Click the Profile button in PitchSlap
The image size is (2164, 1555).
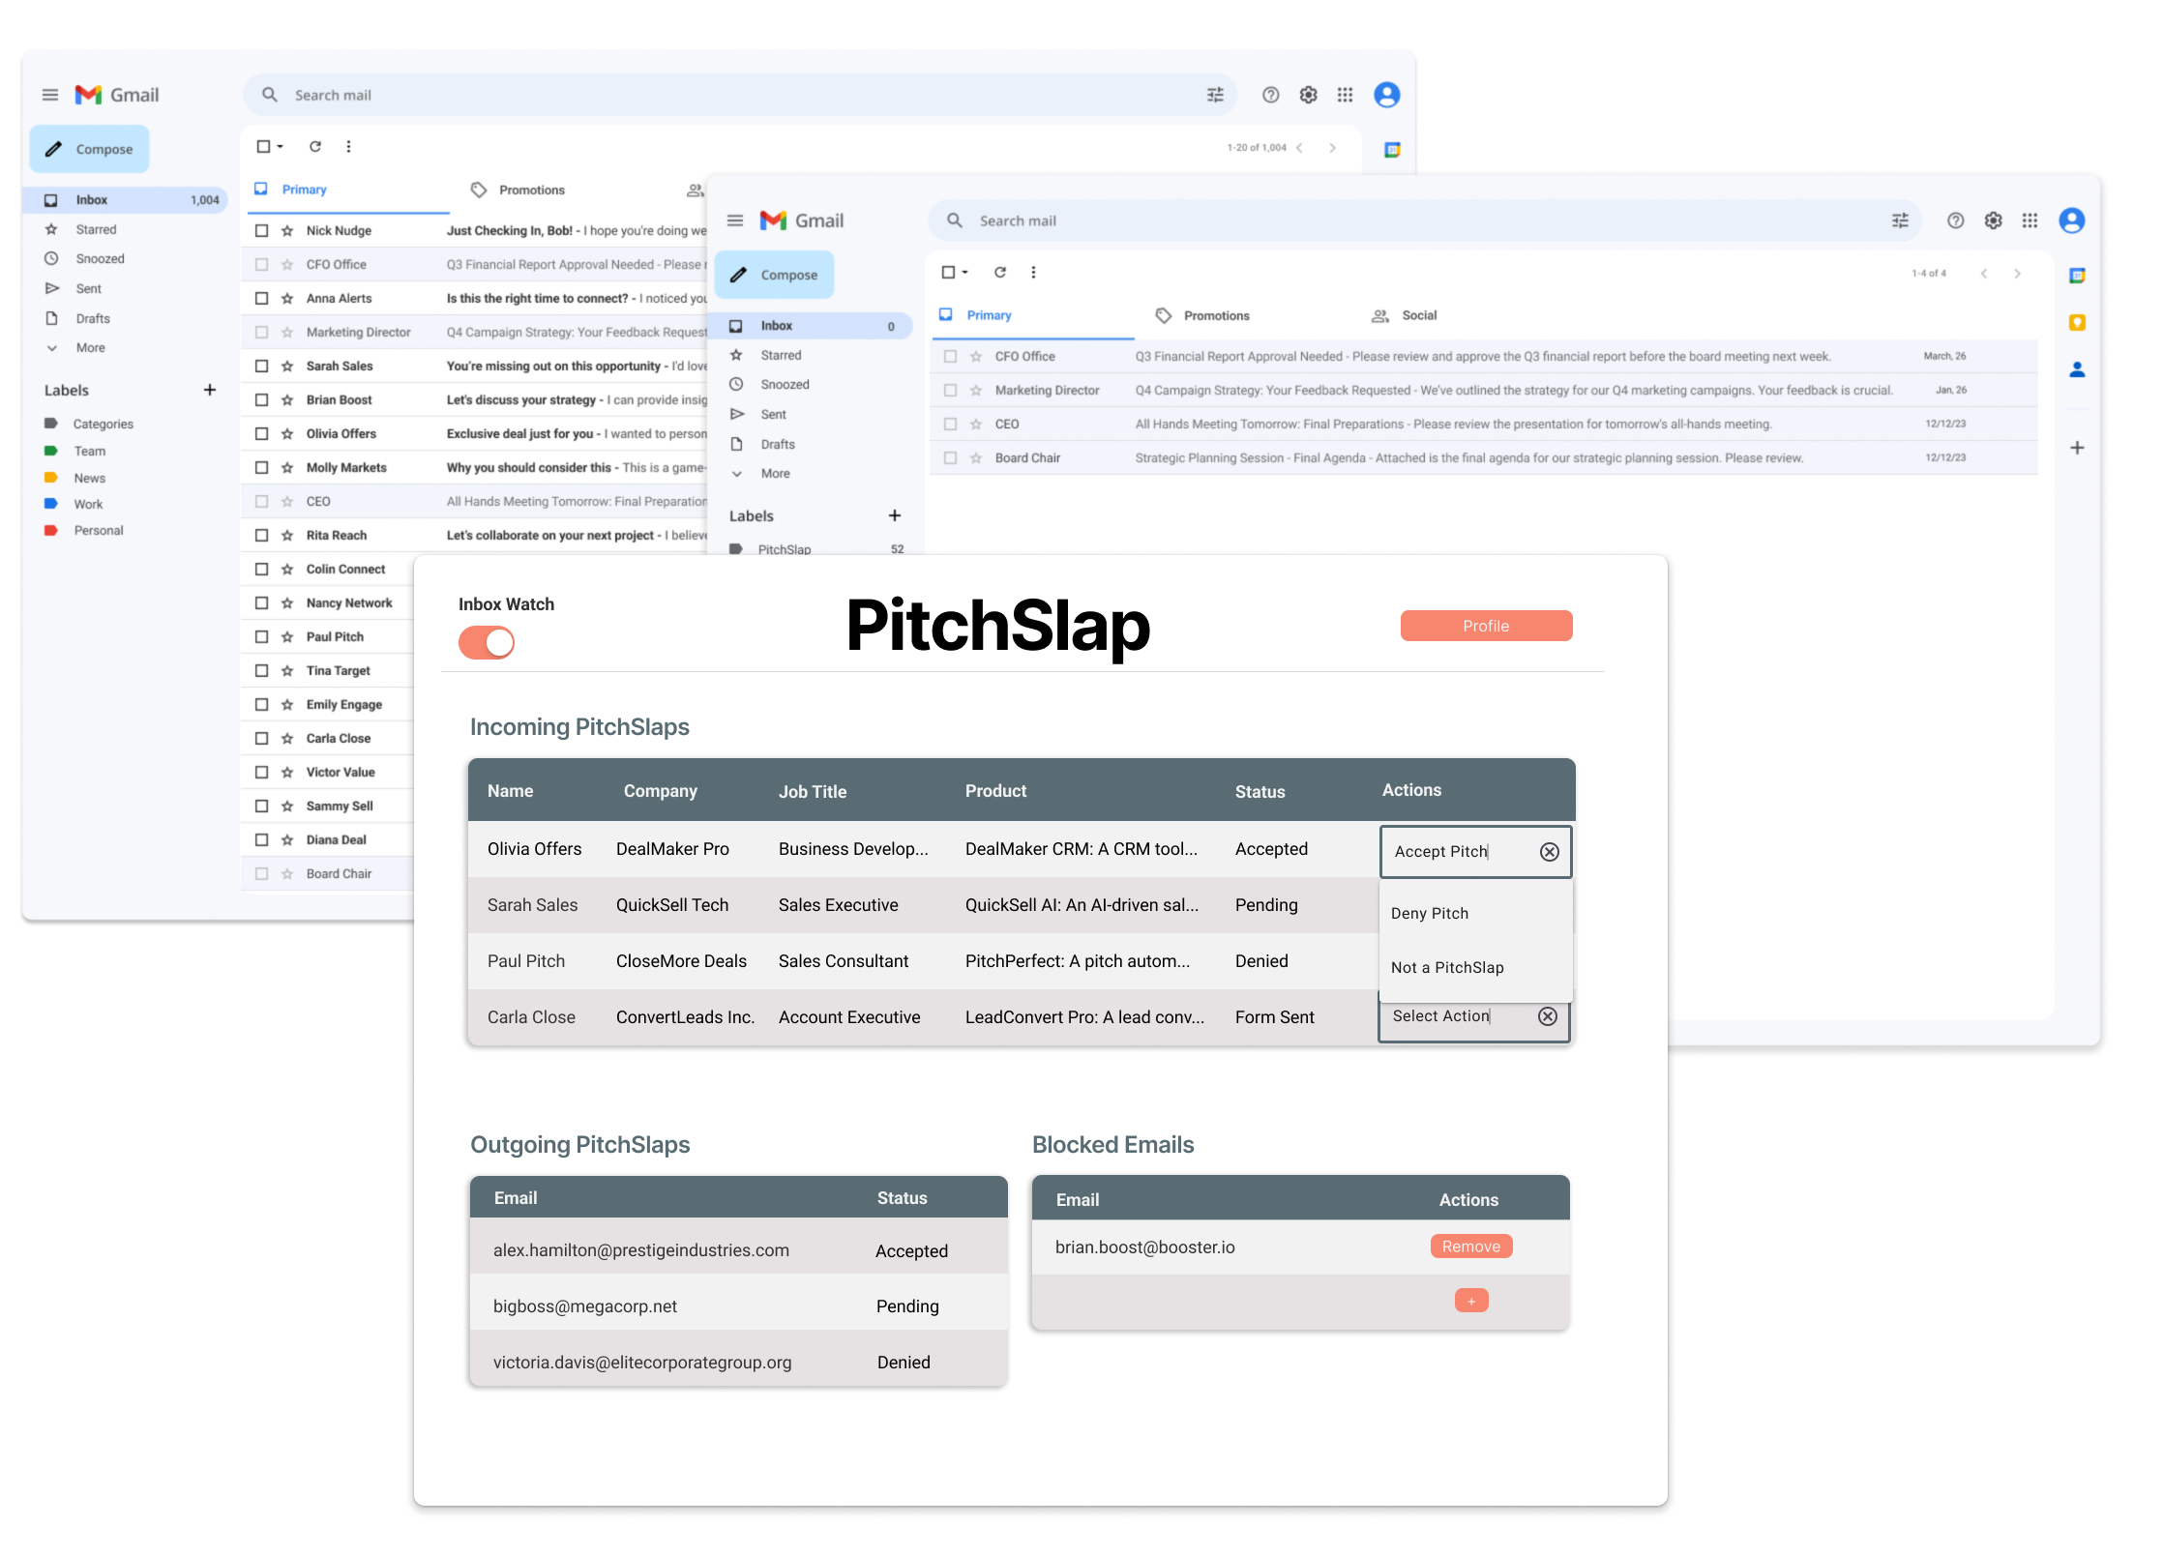[1485, 626]
